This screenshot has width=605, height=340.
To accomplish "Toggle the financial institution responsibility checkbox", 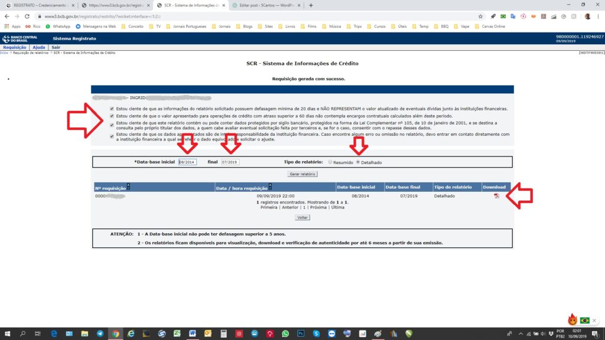I will [x=112, y=136].
